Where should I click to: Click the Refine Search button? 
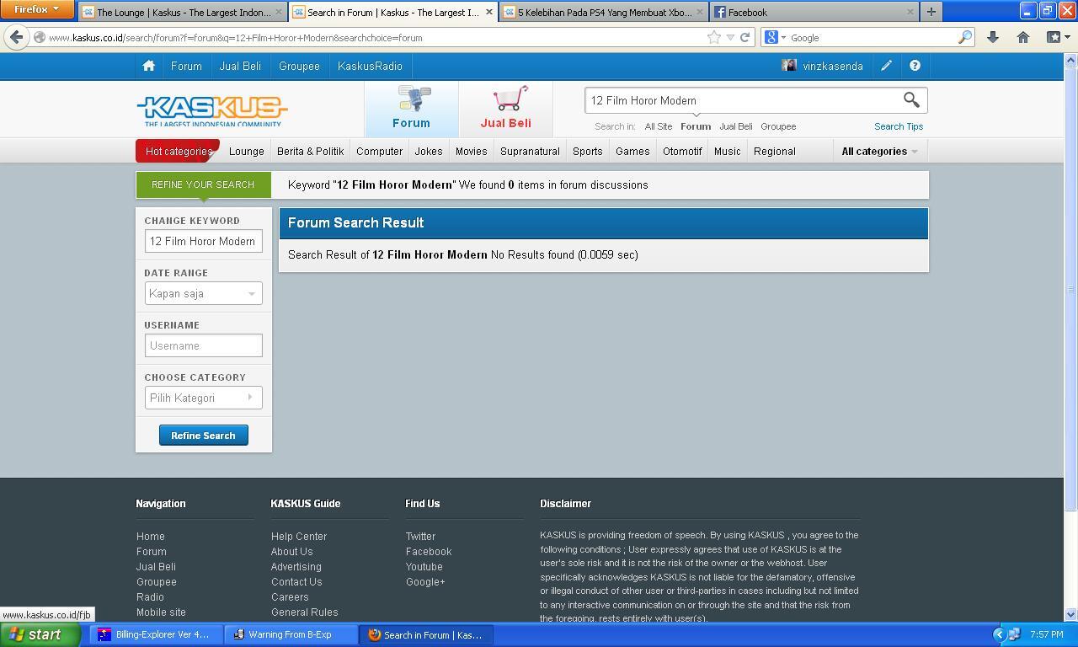[203, 436]
